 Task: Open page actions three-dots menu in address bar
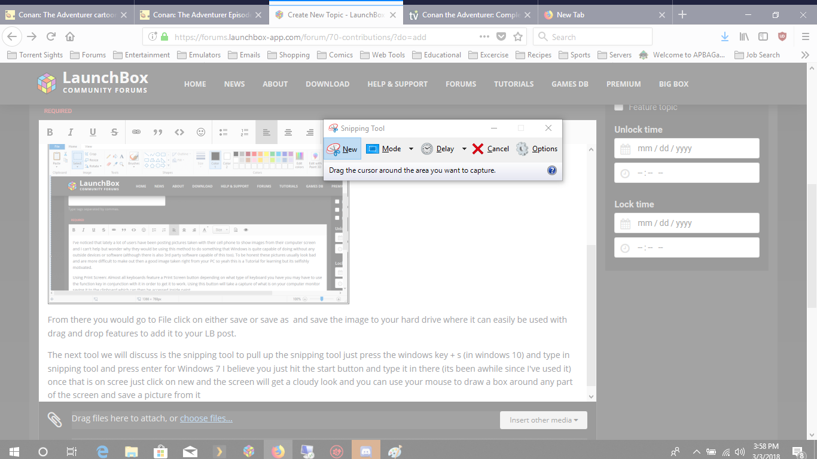pos(484,36)
